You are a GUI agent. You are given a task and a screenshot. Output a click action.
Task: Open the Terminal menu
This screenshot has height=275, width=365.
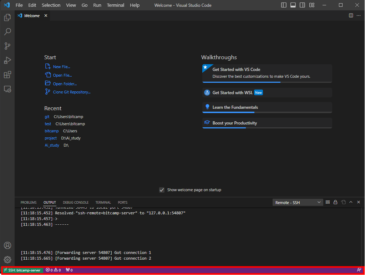tap(116, 5)
